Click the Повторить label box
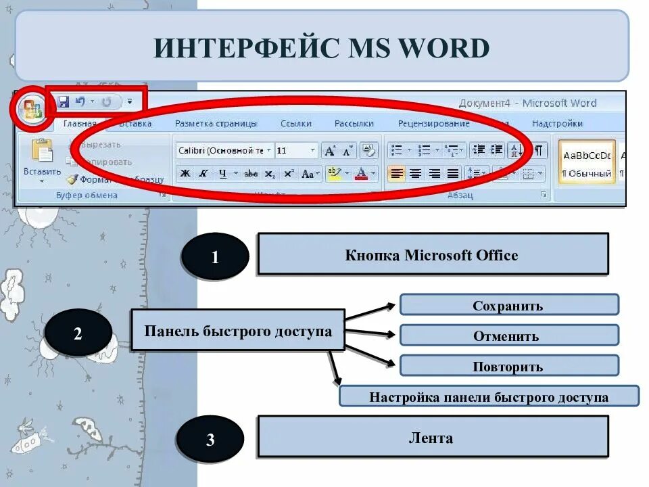 pyautogui.click(x=509, y=366)
